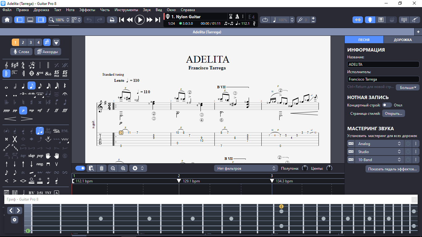Viewport: 422px width, 237px height.
Task: Expand the Больше options dropdown
Action: (x=407, y=87)
